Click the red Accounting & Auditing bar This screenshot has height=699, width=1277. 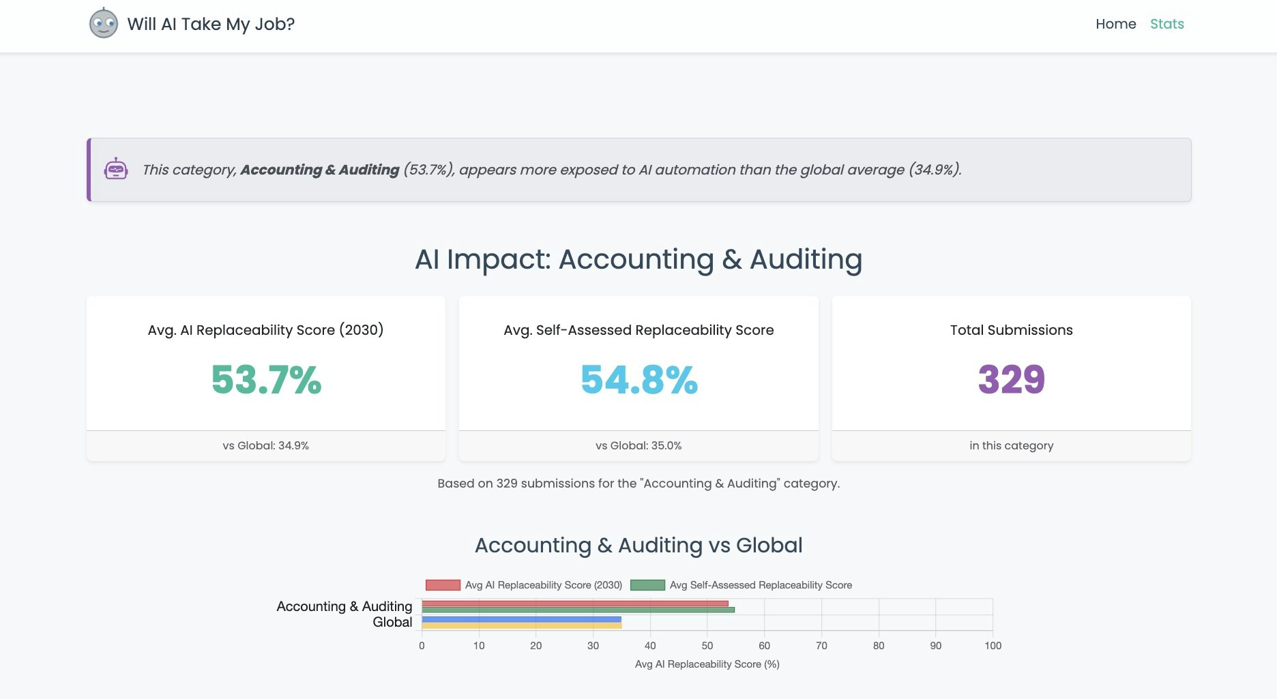pos(574,604)
